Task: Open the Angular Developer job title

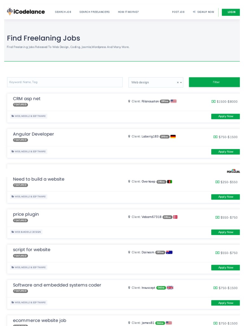Action: pyautogui.click(x=33, y=134)
